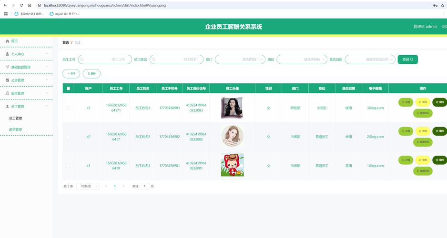Open the cartoon avatar in row a1
Image resolution: width=447 pixels, height=238 pixels.
(233, 165)
